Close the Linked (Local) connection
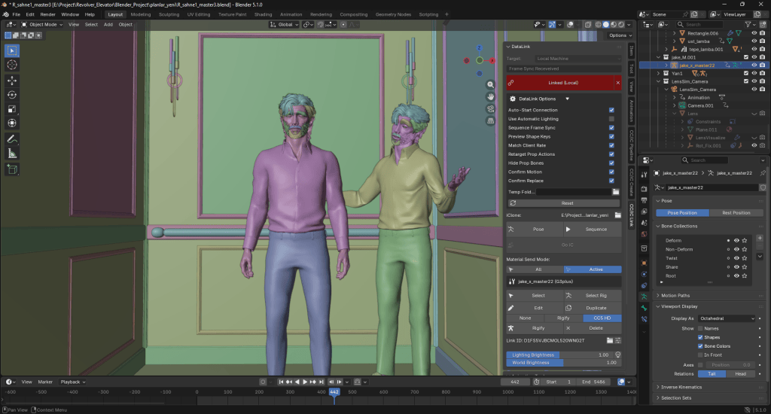The height and width of the screenshot is (414, 771). pos(618,83)
